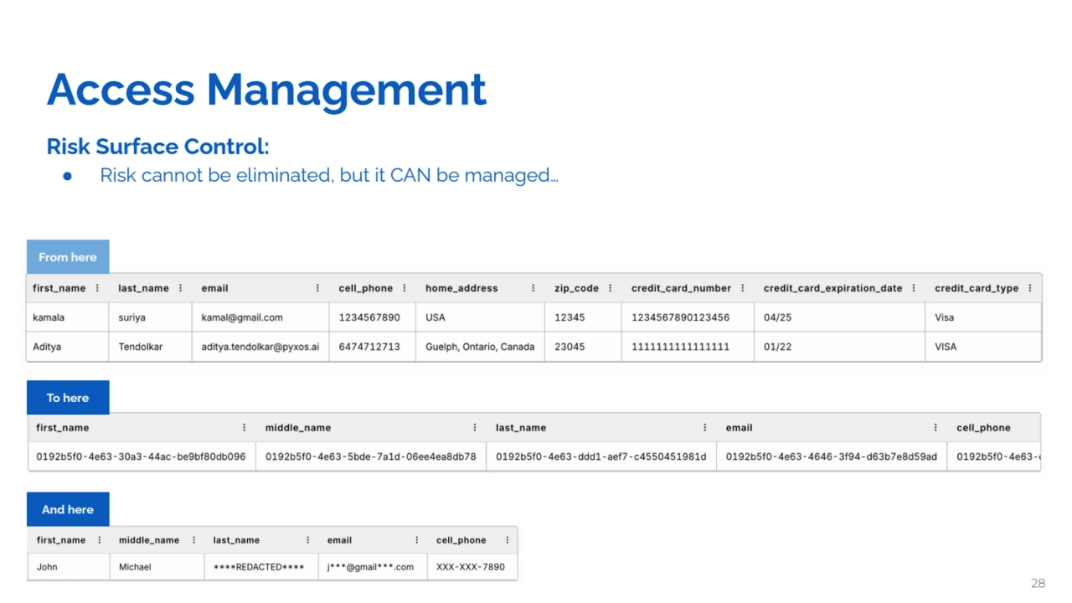Click the 'Tendolkar' last name cell
The width and height of the screenshot is (1072, 603).
[x=151, y=347]
